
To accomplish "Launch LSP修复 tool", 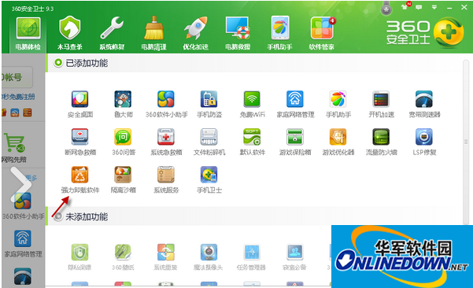I will pyautogui.click(x=424, y=142).
